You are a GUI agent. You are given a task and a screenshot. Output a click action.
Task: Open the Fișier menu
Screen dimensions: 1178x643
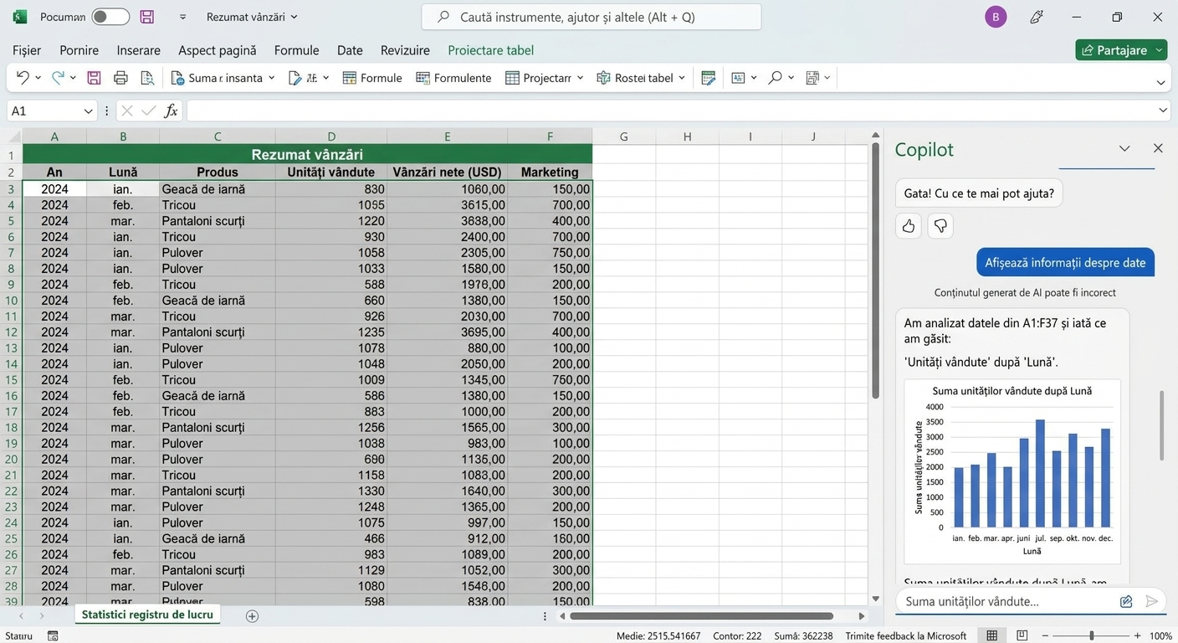tap(27, 50)
